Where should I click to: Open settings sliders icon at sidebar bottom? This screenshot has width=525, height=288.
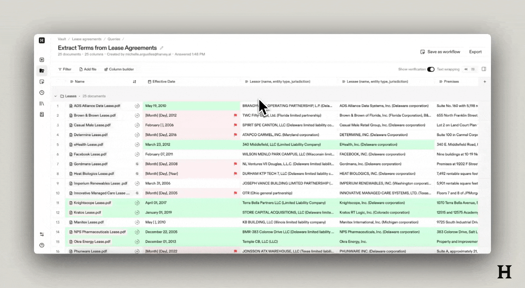pos(42,234)
